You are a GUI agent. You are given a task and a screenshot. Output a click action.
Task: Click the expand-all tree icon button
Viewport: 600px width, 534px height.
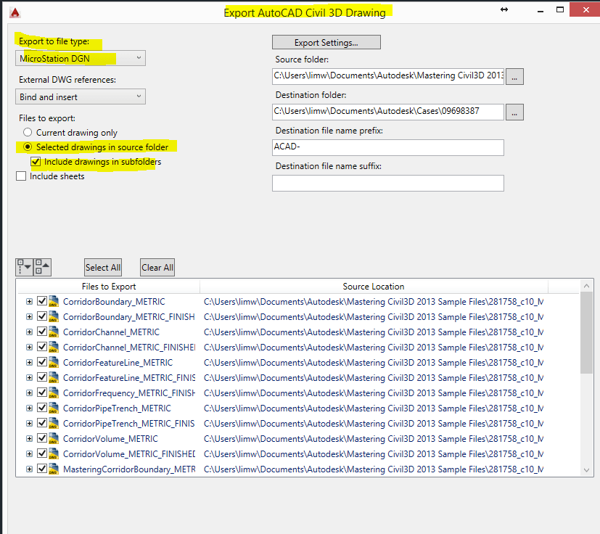[x=25, y=267]
